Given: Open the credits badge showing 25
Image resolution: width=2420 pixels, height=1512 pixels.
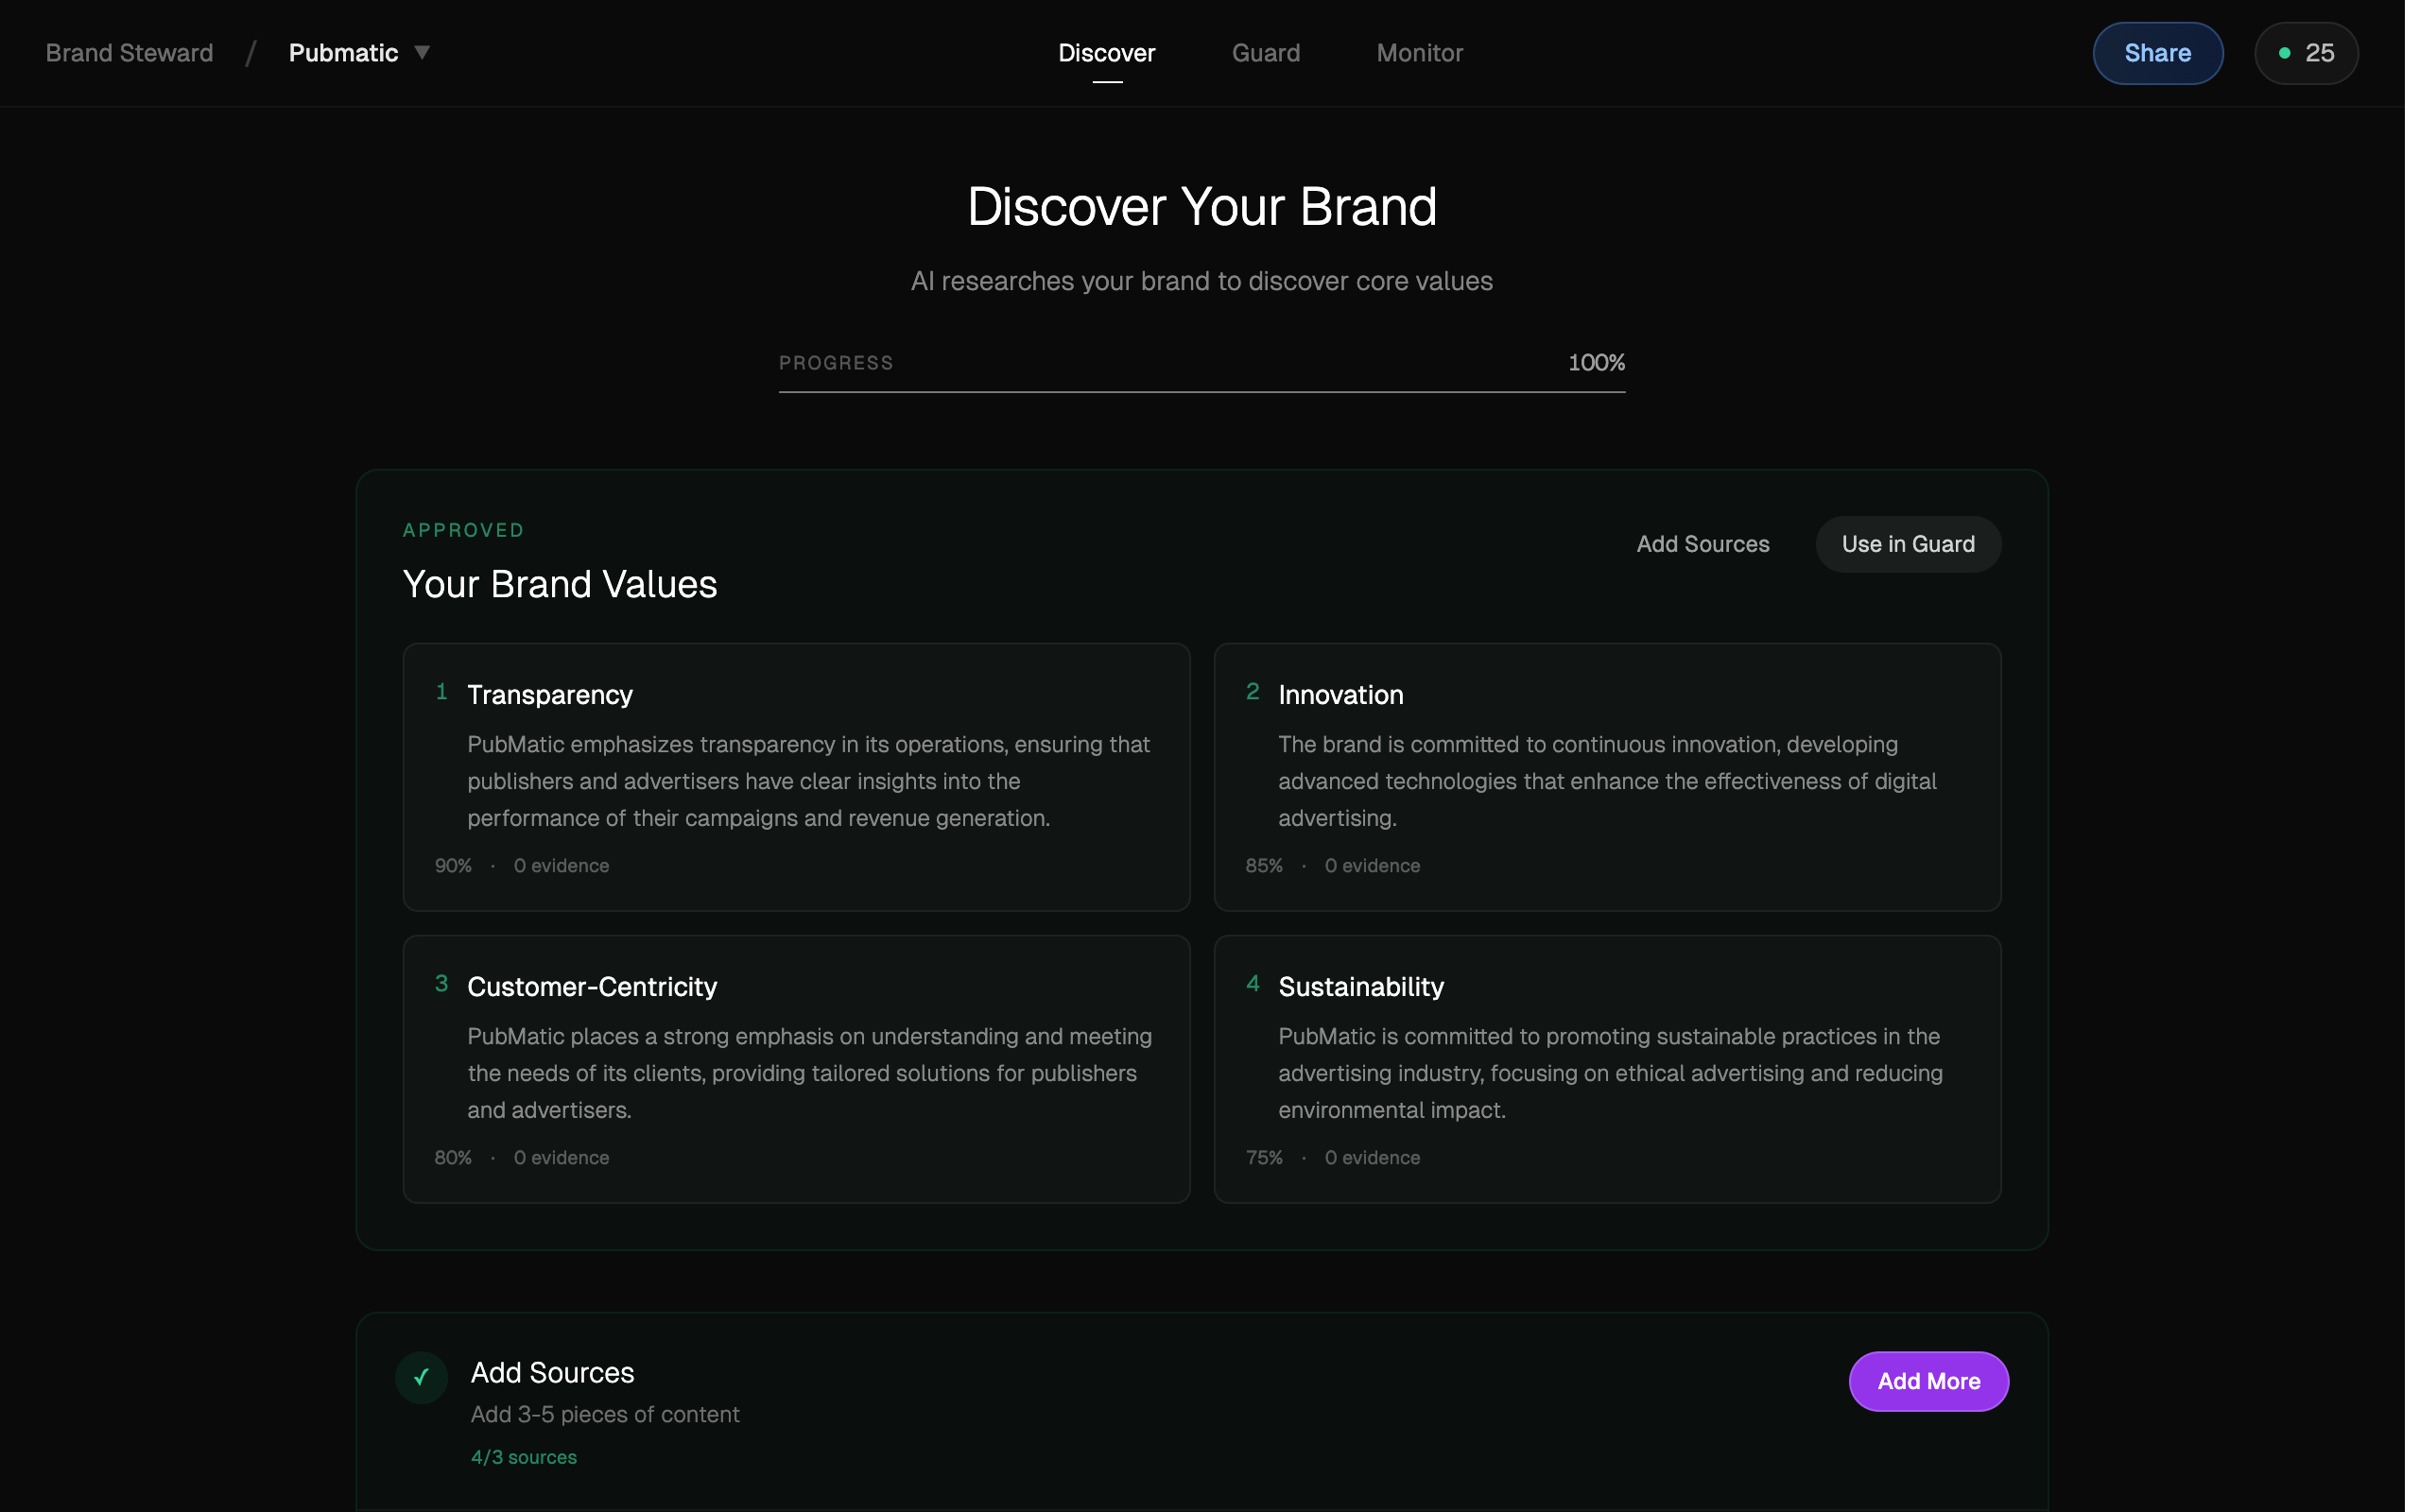Looking at the screenshot, I should click(2306, 53).
